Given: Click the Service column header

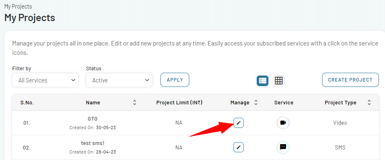Looking at the screenshot, I should [x=284, y=103].
